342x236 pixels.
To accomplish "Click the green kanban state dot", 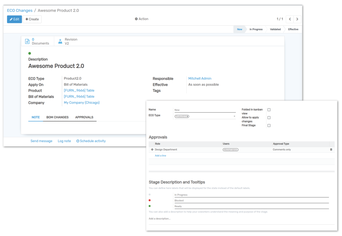I will pyautogui.click(x=30, y=53).
